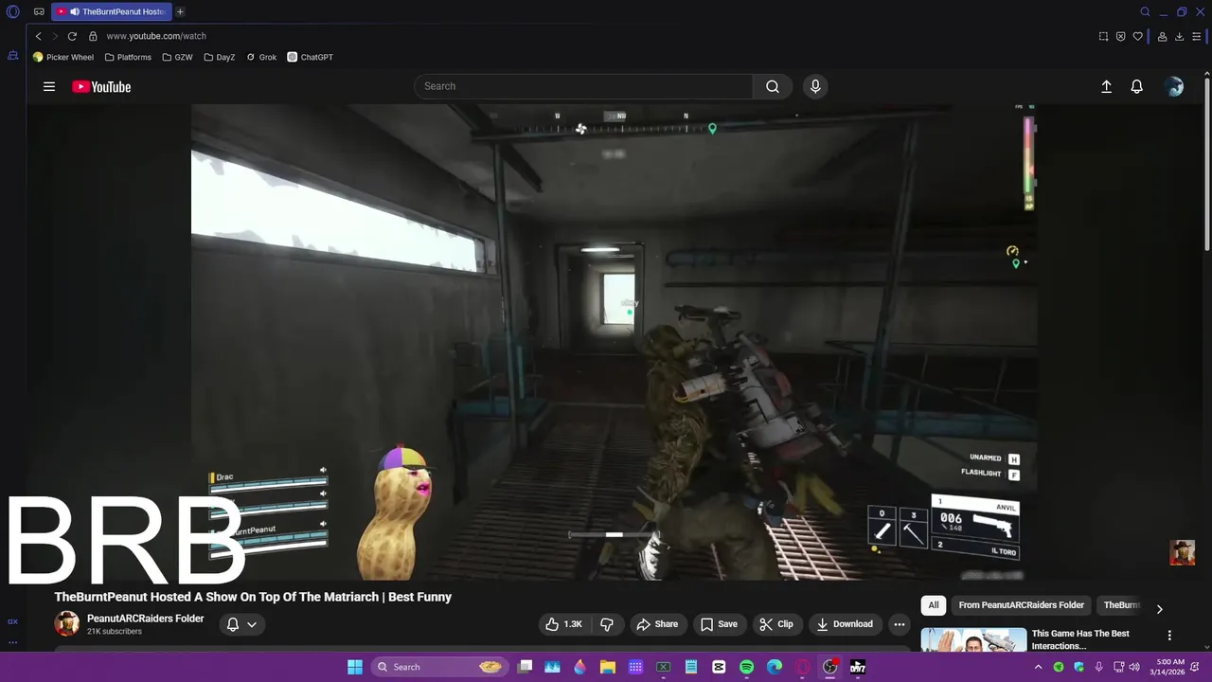This screenshot has height=682, width=1212.
Task: Open the Opera main menu logo
Action: coord(13,12)
